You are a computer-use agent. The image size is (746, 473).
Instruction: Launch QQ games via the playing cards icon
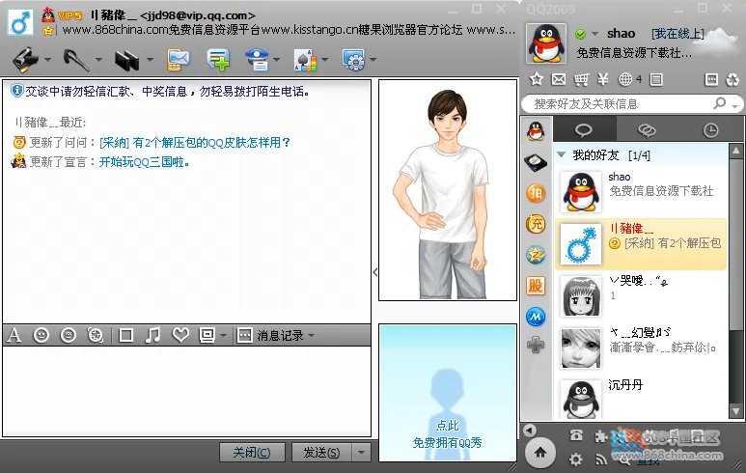click(x=306, y=60)
